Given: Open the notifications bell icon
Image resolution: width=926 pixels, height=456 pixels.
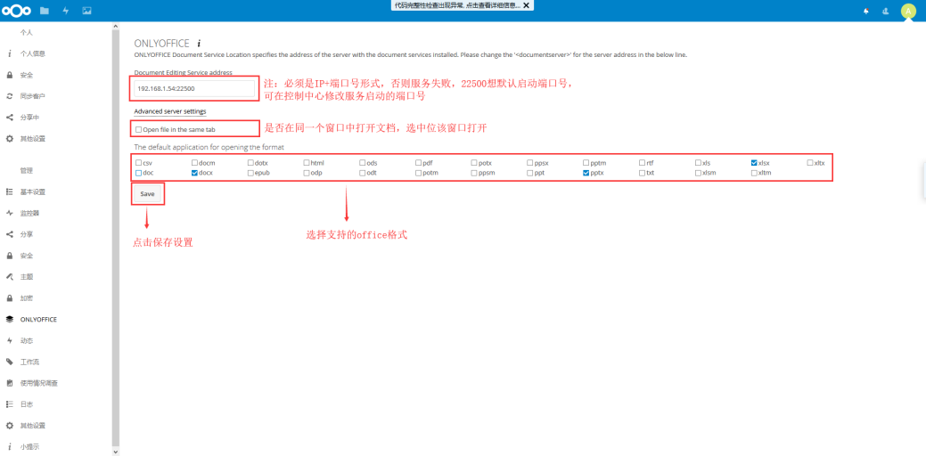Looking at the screenshot, I should tap(867, 11).
